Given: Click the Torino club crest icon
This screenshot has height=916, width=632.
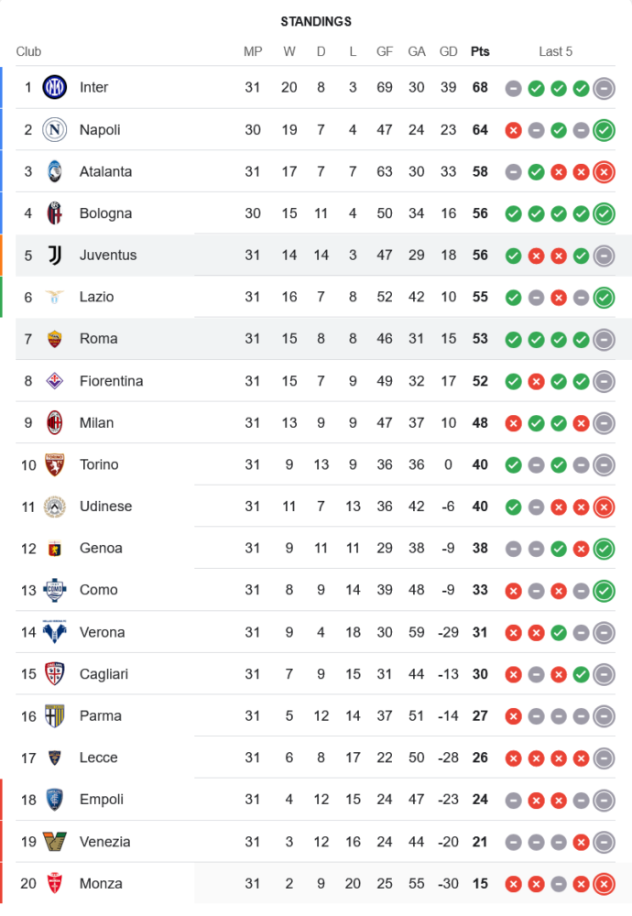Looking at the screenshot, I should (55, 465).
